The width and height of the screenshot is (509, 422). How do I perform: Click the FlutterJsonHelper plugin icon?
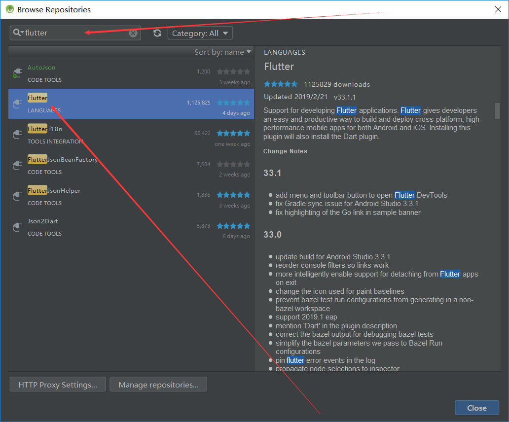tap(18, 196)
